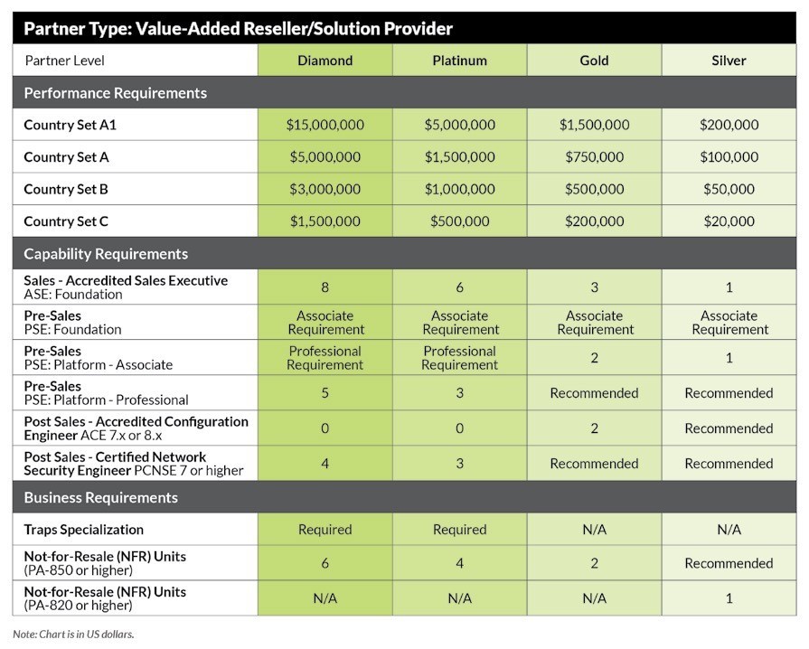This screenshot has height=649, width=809.
Task: Click the note about US dollars
Action: 73,635
